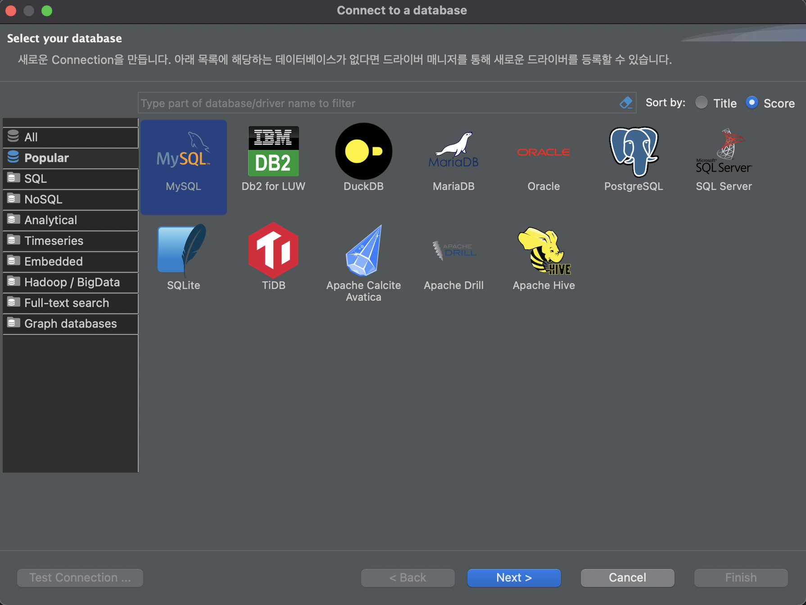Screen dimensions: 806x605
Task: Select the Timeseries category
Action: [x=70, y=241]
